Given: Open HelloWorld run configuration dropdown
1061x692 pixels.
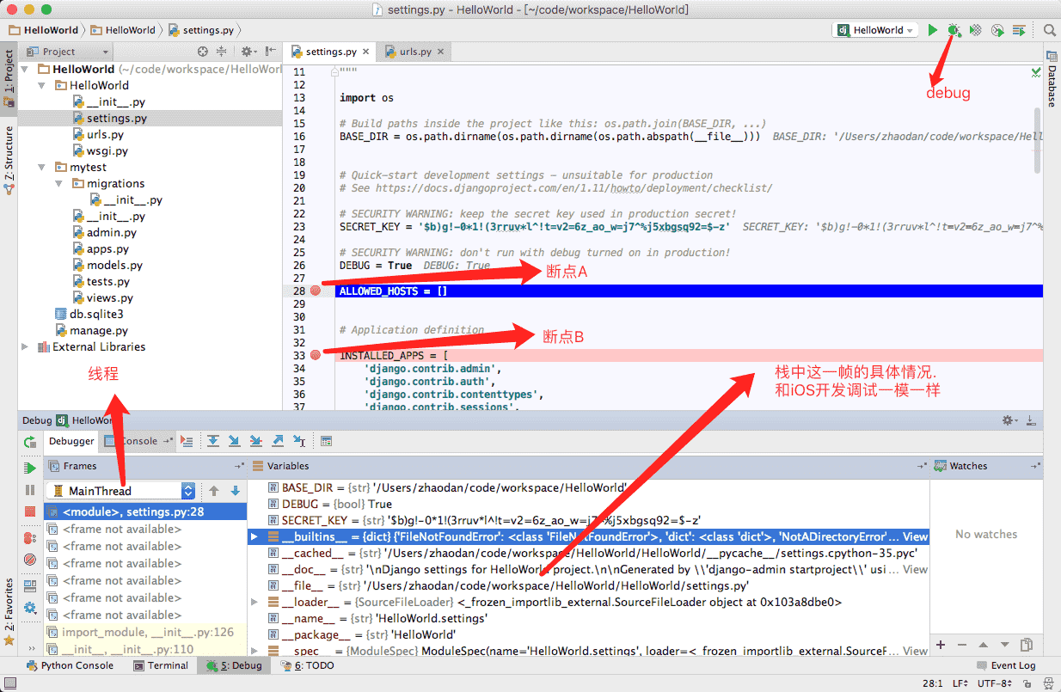Looking at the screenshot, I should point(874,30).
